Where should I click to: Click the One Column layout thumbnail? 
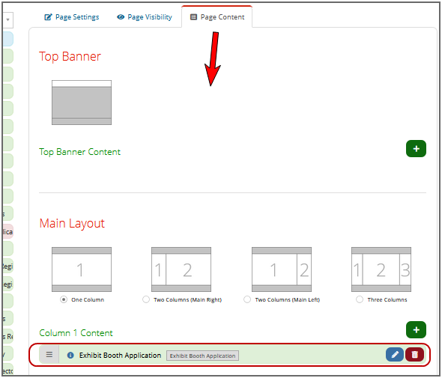point(82,269)
